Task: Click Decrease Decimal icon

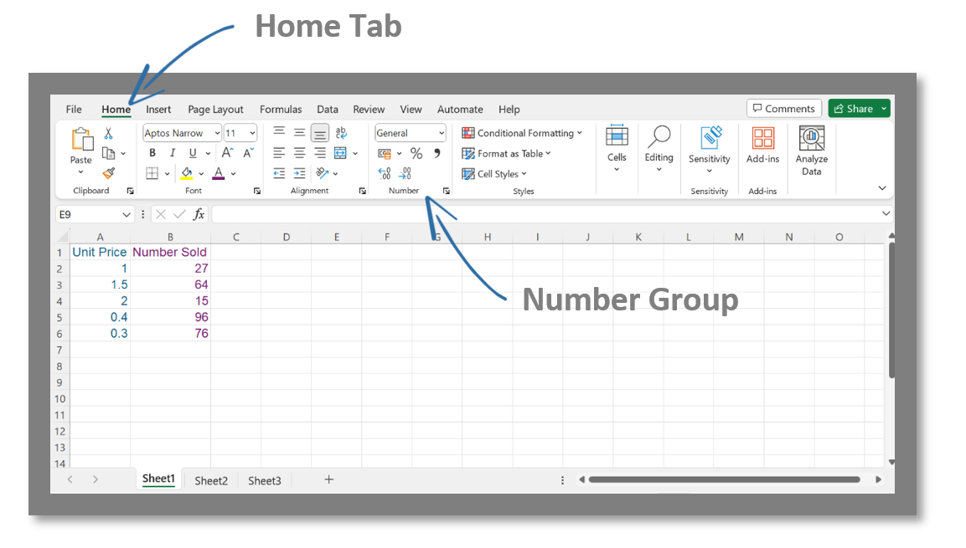Action: click(x=405, y=173)
